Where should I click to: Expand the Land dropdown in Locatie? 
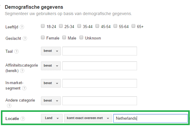click(x=52, y=118)
